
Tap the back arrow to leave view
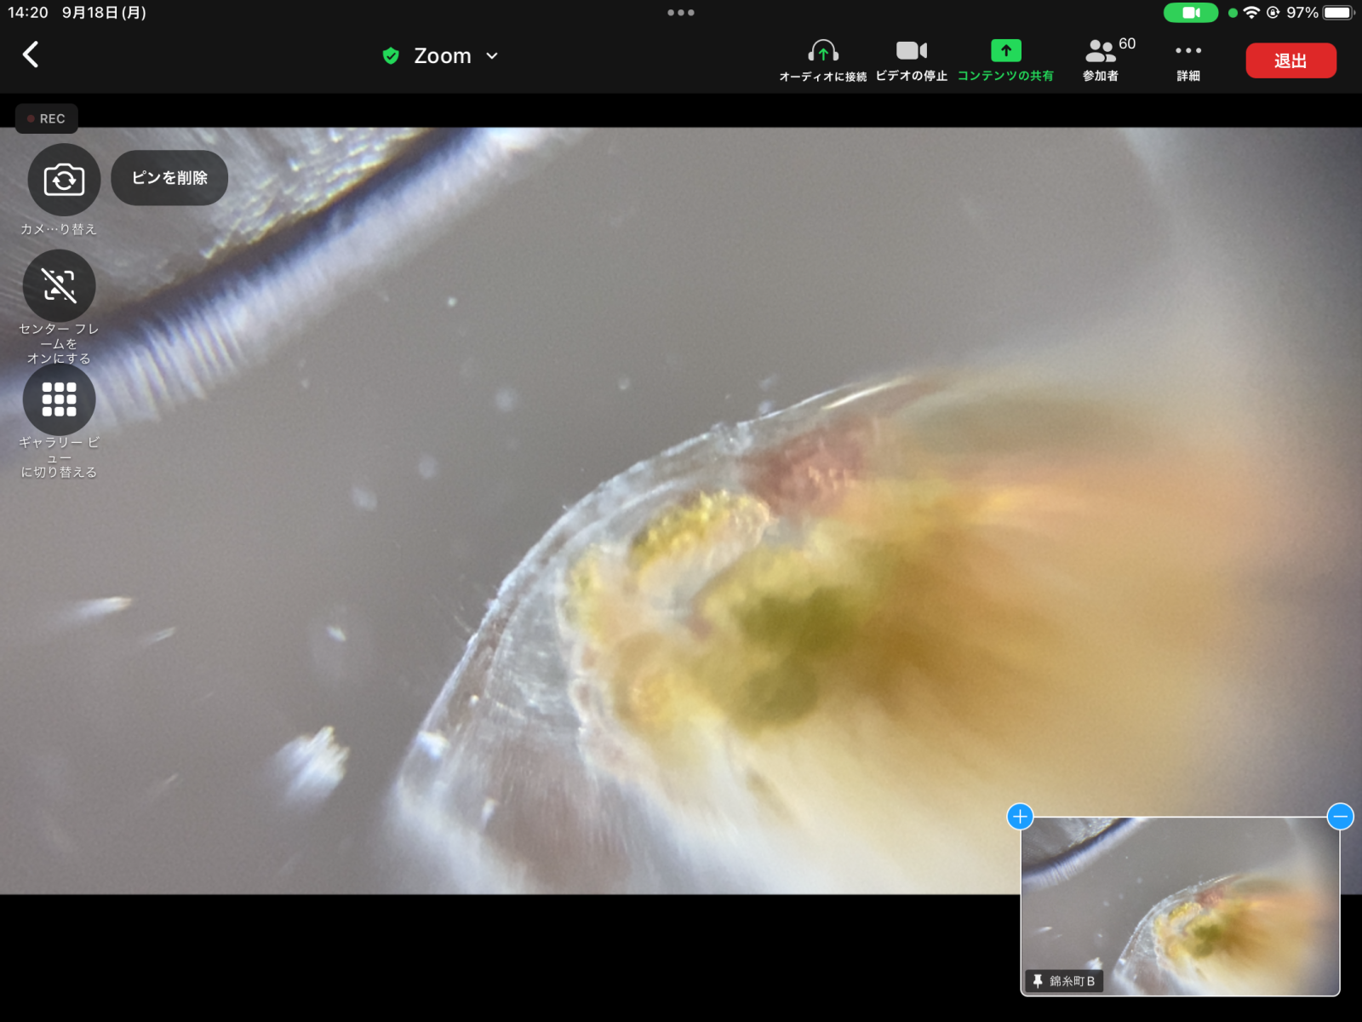[31, 55]
